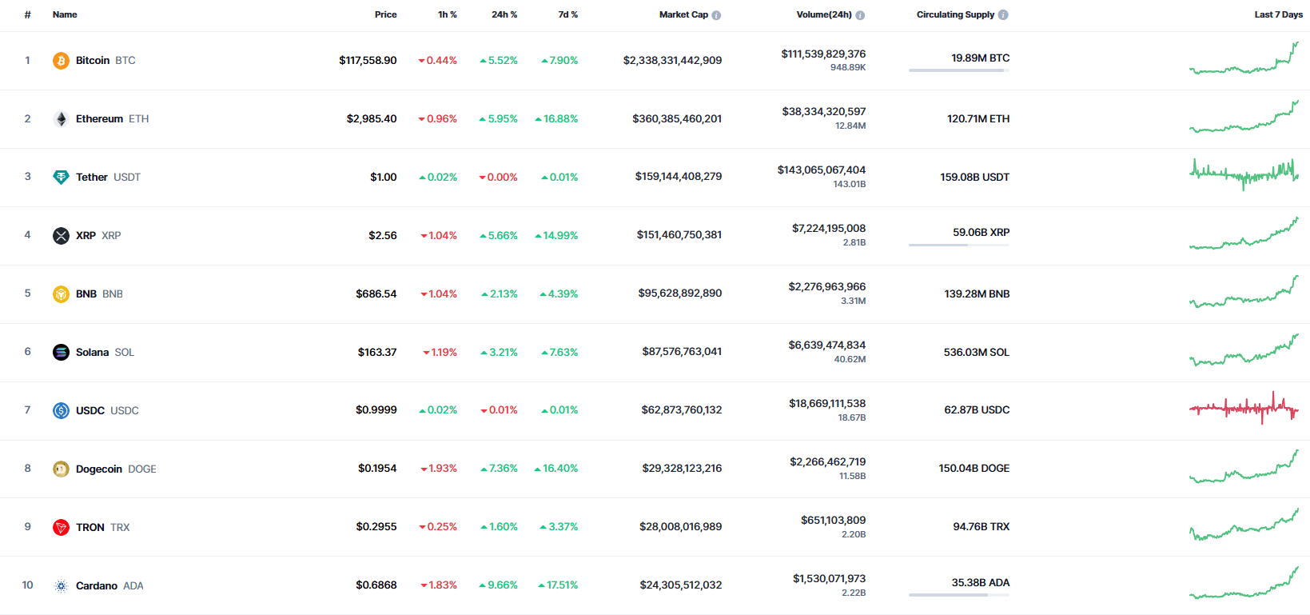Click Bitcoin circulating supply progress bar
This screenshot has height=615, width=1310.
(958, 70)
